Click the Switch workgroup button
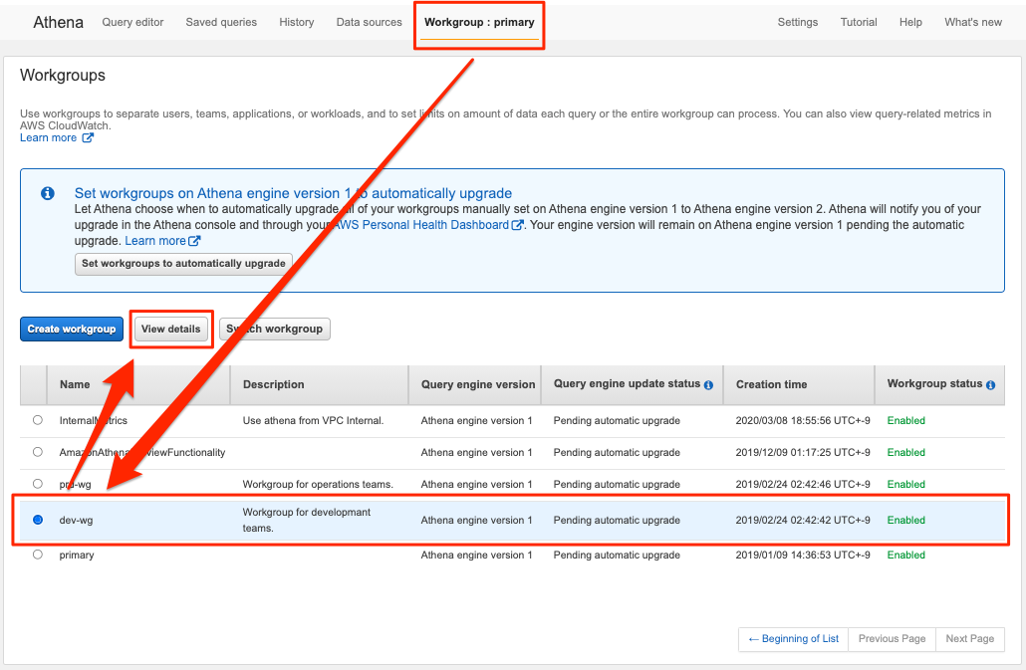Image resolution: width=1026 pixels, height=670 pixels. [275, 329]
